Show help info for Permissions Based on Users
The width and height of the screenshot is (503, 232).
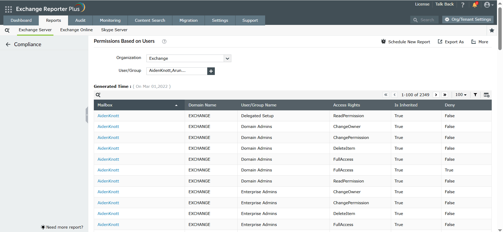(x=164, y=41)
